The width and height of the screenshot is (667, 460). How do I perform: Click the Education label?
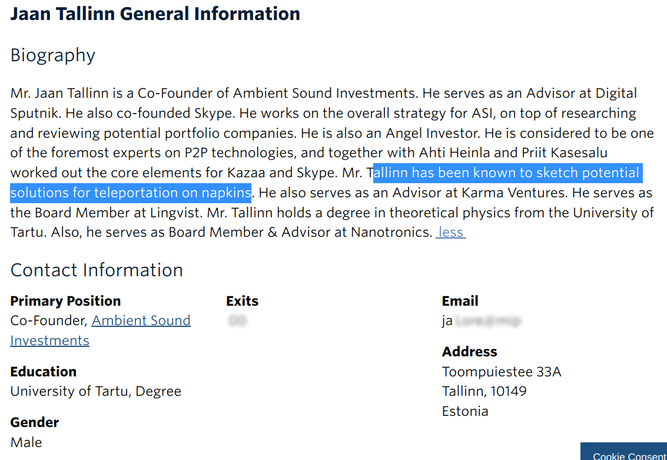click(44, 372)
